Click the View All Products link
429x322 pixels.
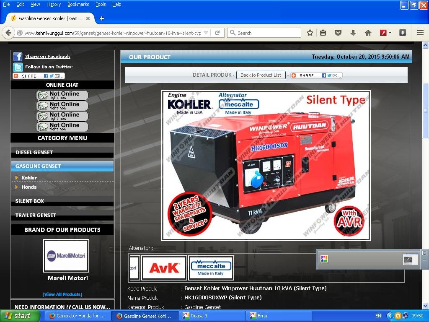tap(62, 294)
